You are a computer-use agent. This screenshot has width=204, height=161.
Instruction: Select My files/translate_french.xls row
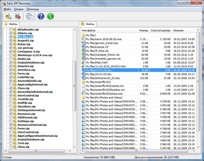(x=138, y=55)
